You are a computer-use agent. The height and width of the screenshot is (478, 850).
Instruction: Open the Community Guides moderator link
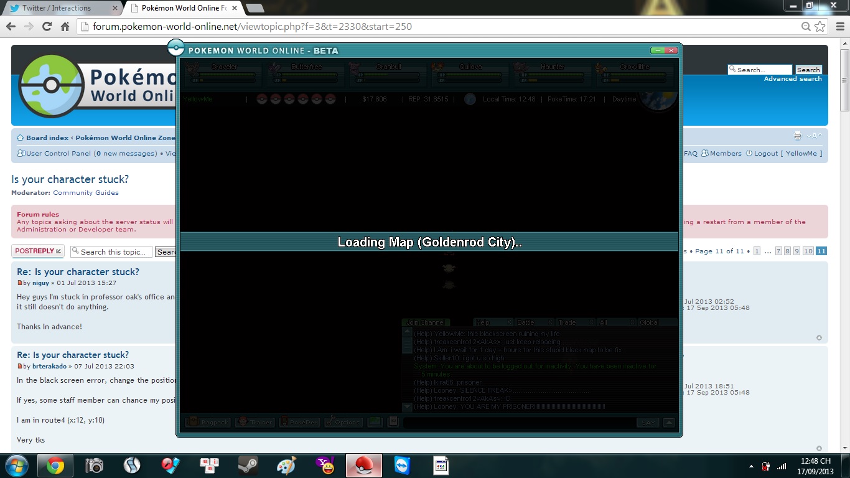click(86, 193)
